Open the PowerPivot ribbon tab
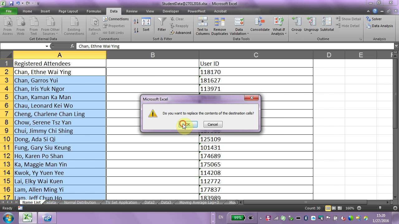Image resolution: width=399 pixels, height=224 pixels. [x=196, y=11]
